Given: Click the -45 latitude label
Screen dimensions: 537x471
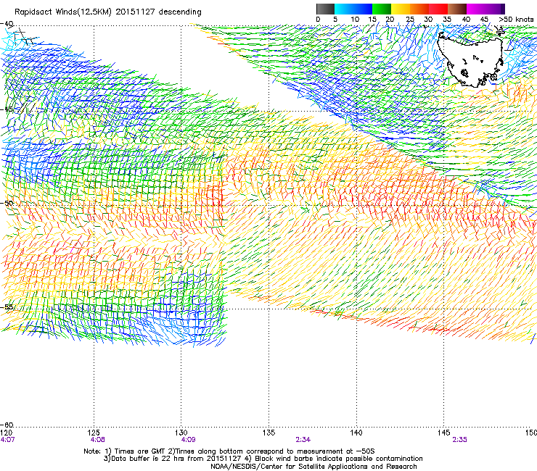Looking at the screenshot, I should [x=7, y=109].
